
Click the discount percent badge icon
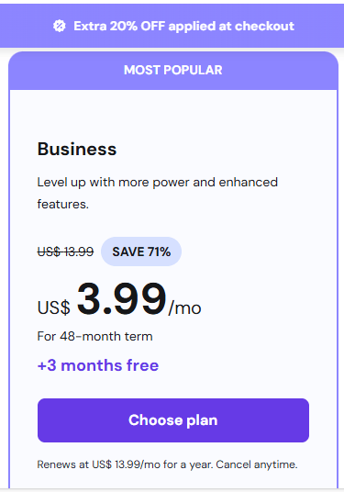(60, 26)
